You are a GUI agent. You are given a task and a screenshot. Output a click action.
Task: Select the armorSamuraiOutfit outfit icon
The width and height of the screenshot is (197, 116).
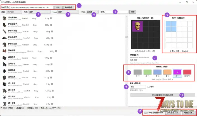point(4,104)
